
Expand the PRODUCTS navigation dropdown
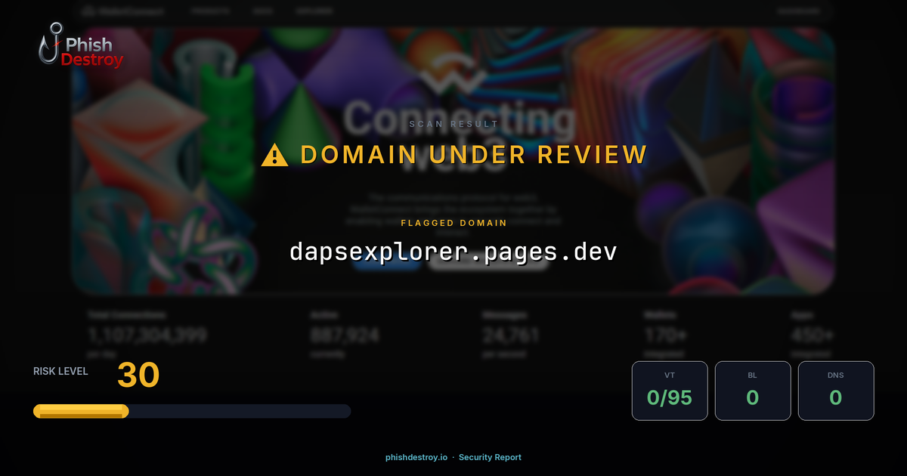click(x=209, y=11)
